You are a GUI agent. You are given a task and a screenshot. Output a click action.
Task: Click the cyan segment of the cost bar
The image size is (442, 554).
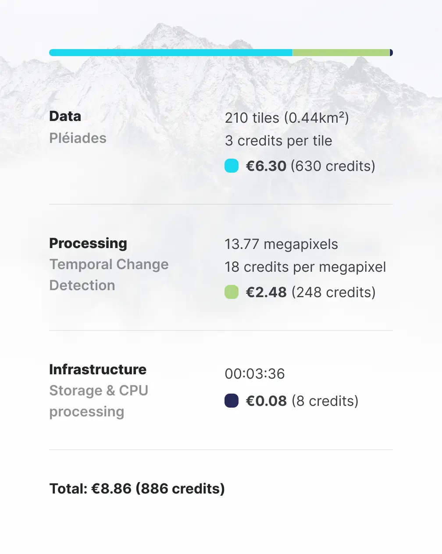pyautogui.click(x=171, y=53)
